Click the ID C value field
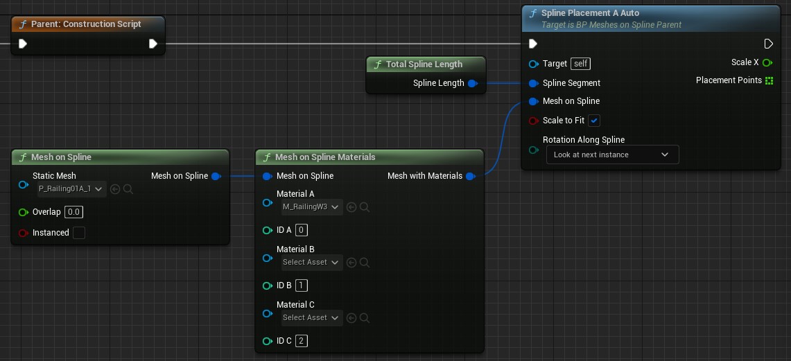 point(301,342)
